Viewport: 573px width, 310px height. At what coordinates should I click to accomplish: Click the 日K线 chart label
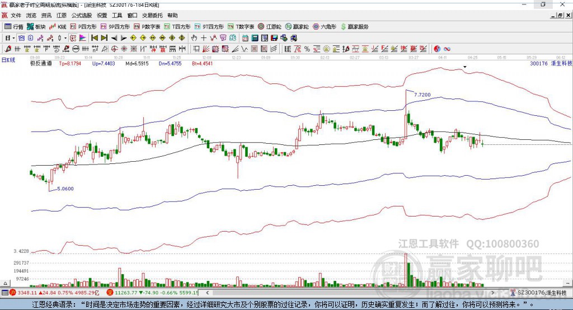pos(8,60)
